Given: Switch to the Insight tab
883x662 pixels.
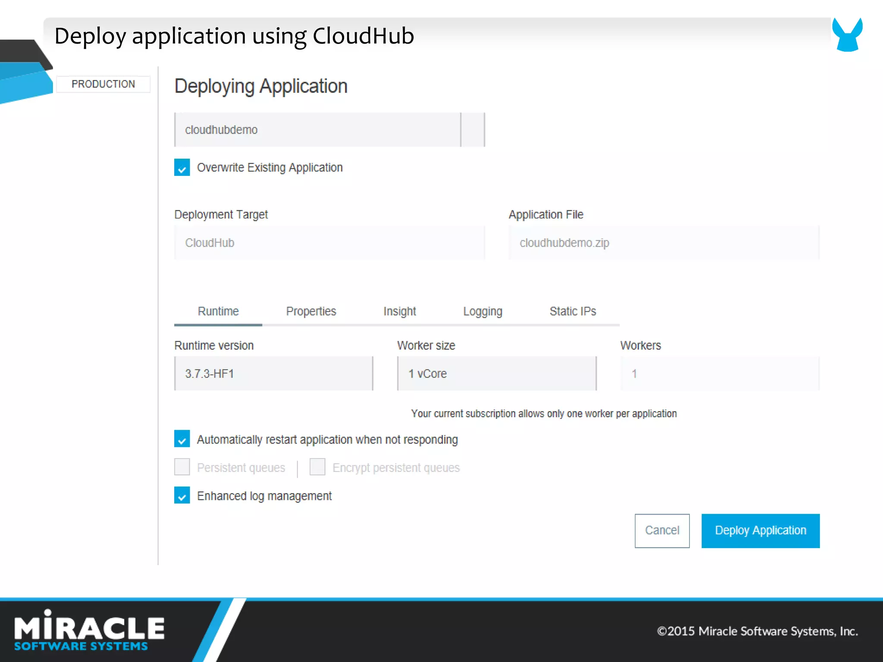Looking at the screenshot, I should 400,311.
